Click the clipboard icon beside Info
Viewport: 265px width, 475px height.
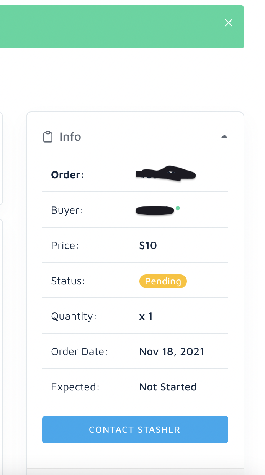click(x=47, y=137)
